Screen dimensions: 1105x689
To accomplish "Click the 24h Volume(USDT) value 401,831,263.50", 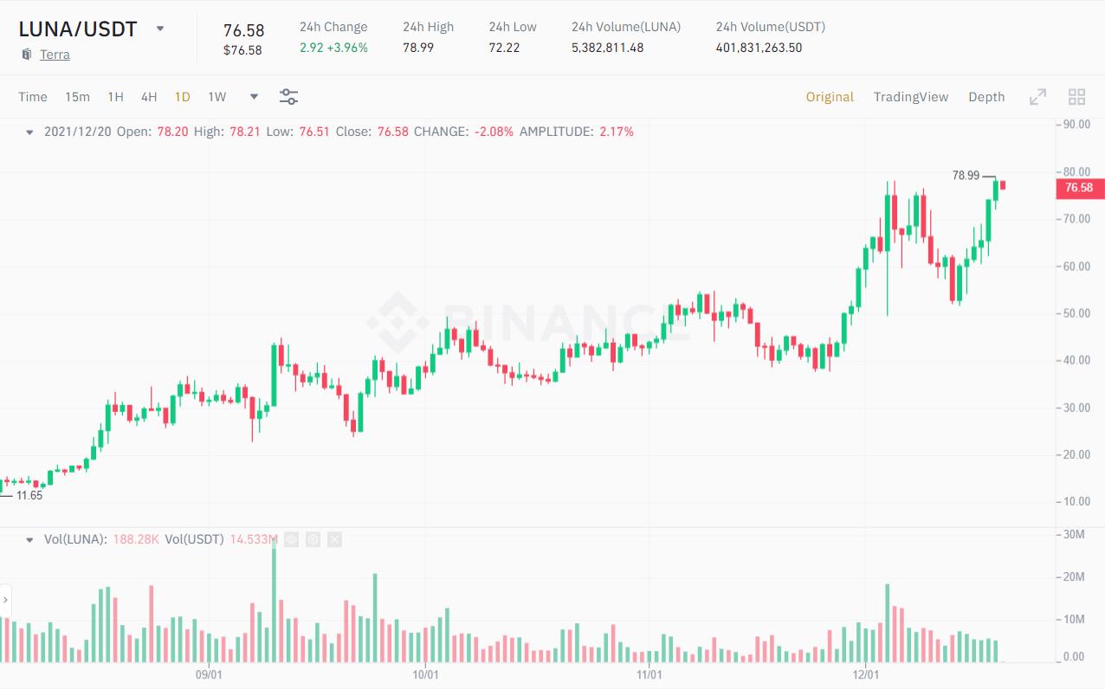I will (x=759, y=48).
